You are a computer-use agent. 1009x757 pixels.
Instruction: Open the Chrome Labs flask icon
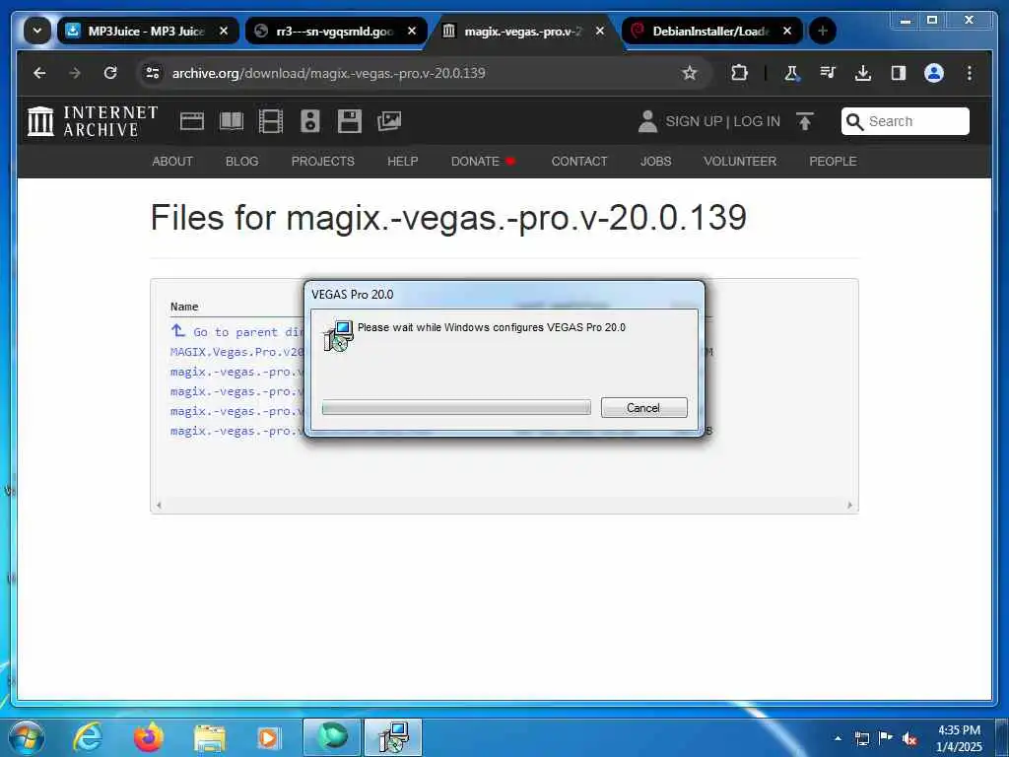[791, 73]
